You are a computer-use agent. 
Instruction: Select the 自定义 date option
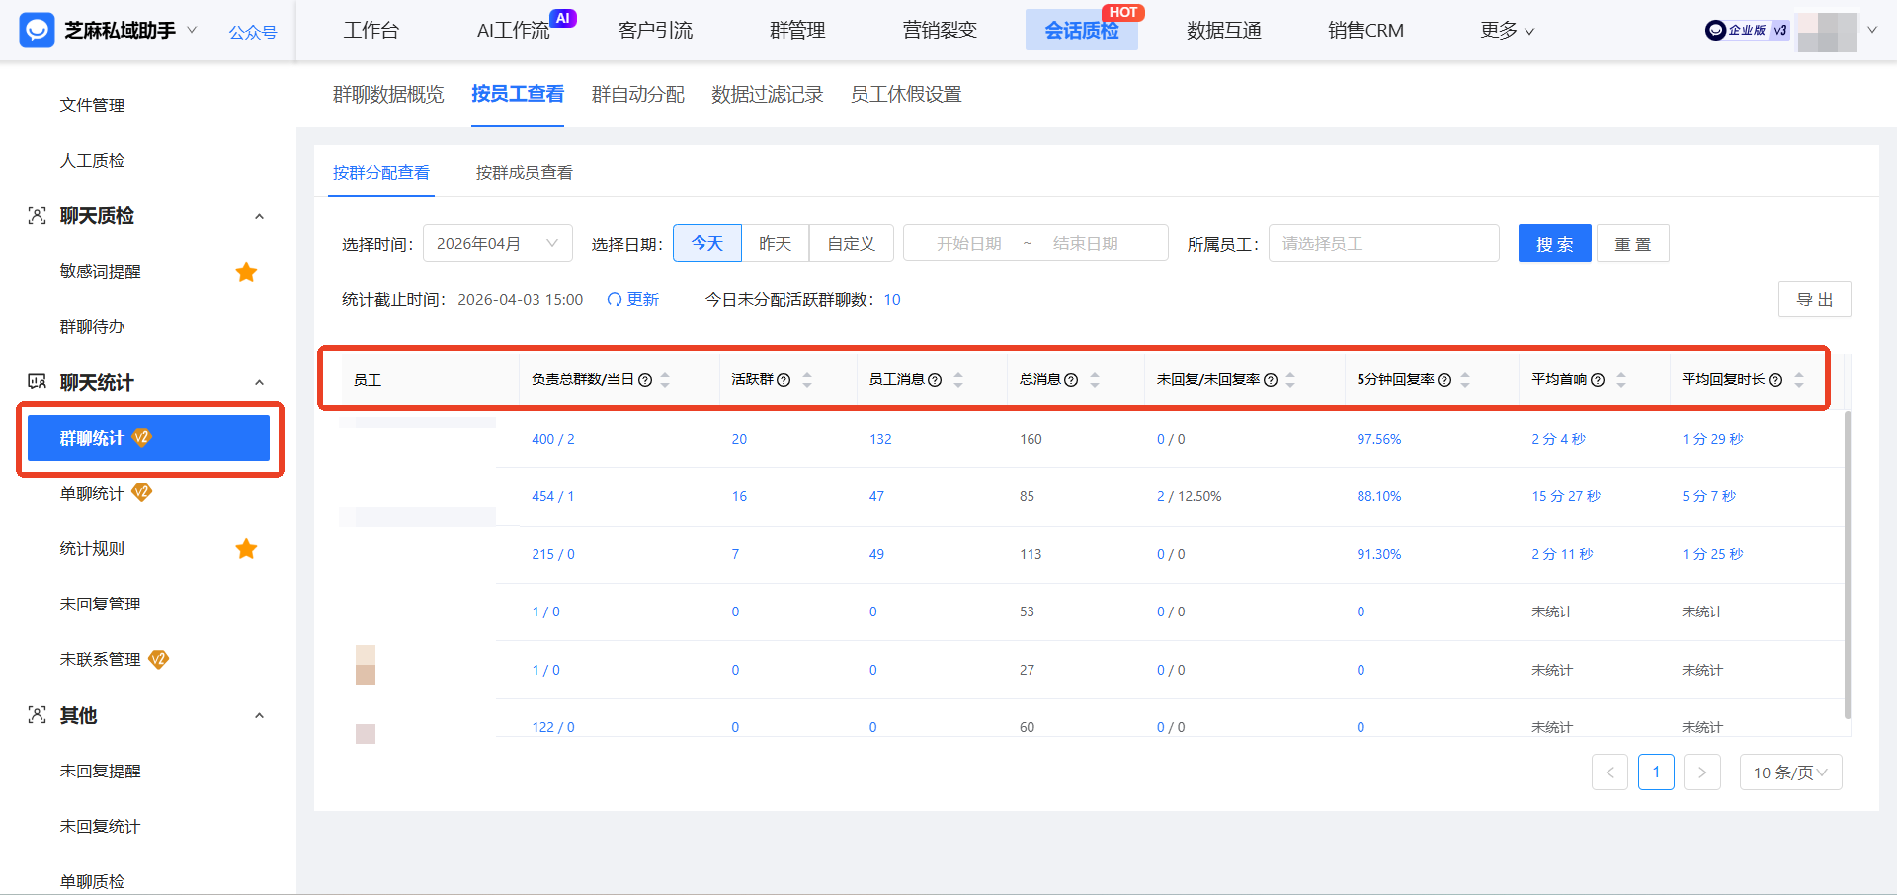tap(851, 242)
